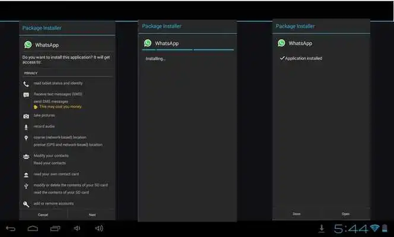The height and width of the screenshot is (237, 394).
Task: Click the contact card person icon
Action: tap(26, 175)
